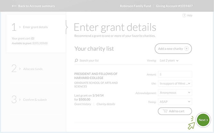Click Giving Account #1059407 text

(174, 6)
